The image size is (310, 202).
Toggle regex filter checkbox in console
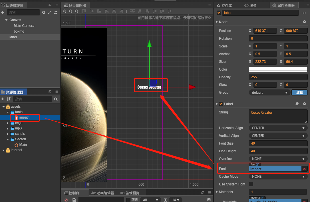pos(128,200)
